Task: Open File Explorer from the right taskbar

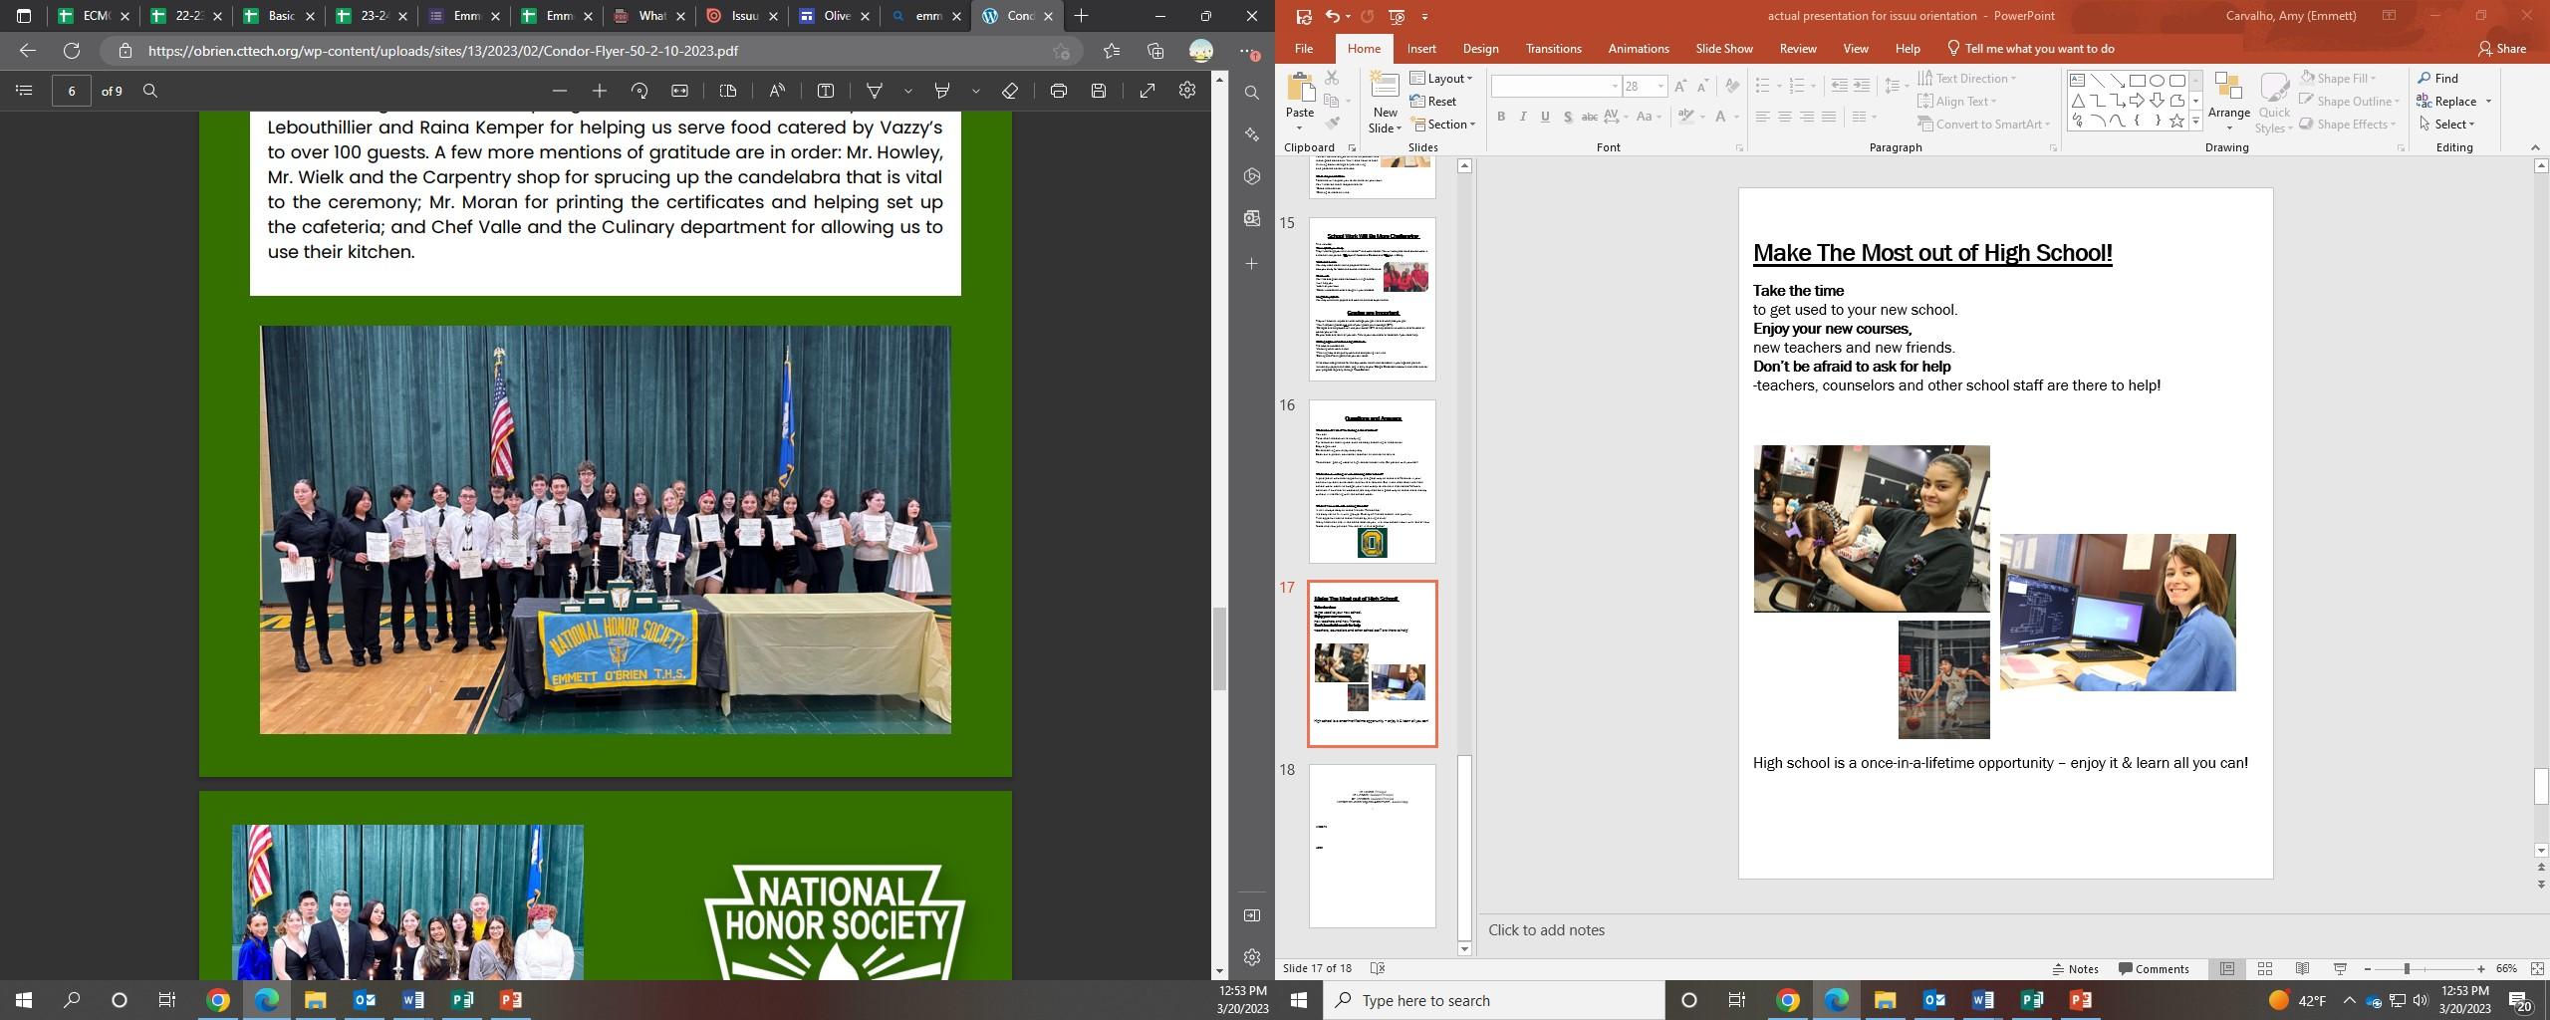Action: point(1885,1000)
